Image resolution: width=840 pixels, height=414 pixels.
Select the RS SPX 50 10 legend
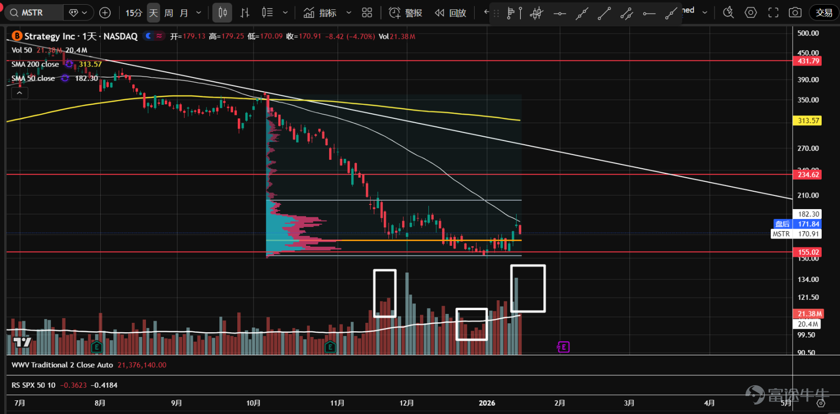[x=34, y=385]
